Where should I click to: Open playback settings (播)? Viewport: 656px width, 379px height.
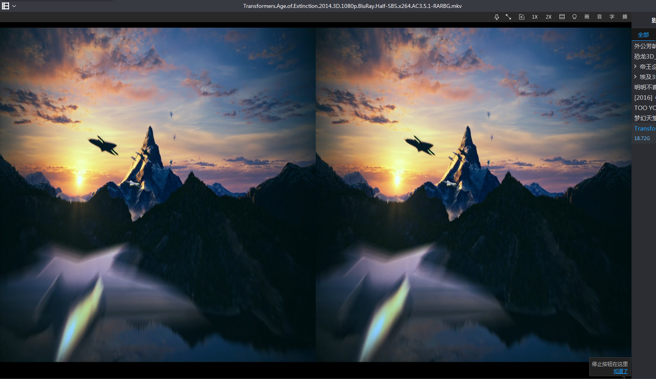click(625, 17)
